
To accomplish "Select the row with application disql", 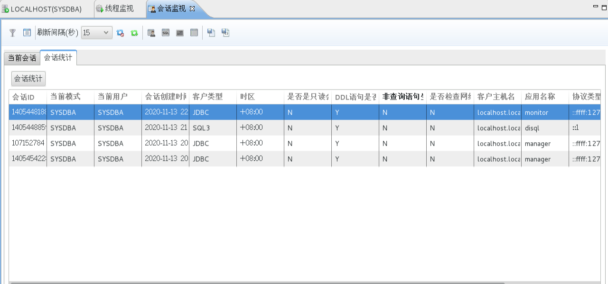I will click(x=305, y=128).
